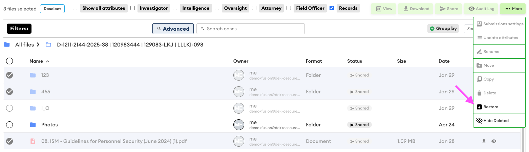Click the Photos folder icon
The width and height of the screenshot is (529, 152).
pyautogui.click(x=33, y=125)
